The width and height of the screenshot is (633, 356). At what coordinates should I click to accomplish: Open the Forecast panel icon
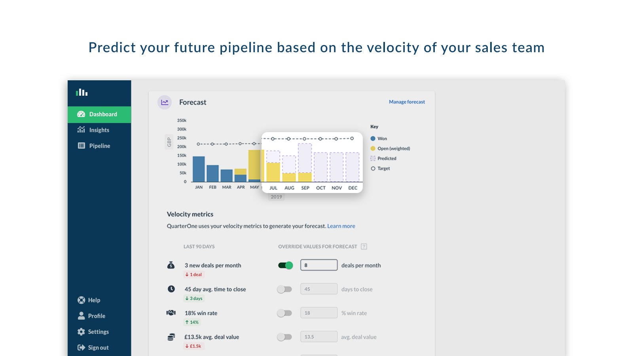165,102
